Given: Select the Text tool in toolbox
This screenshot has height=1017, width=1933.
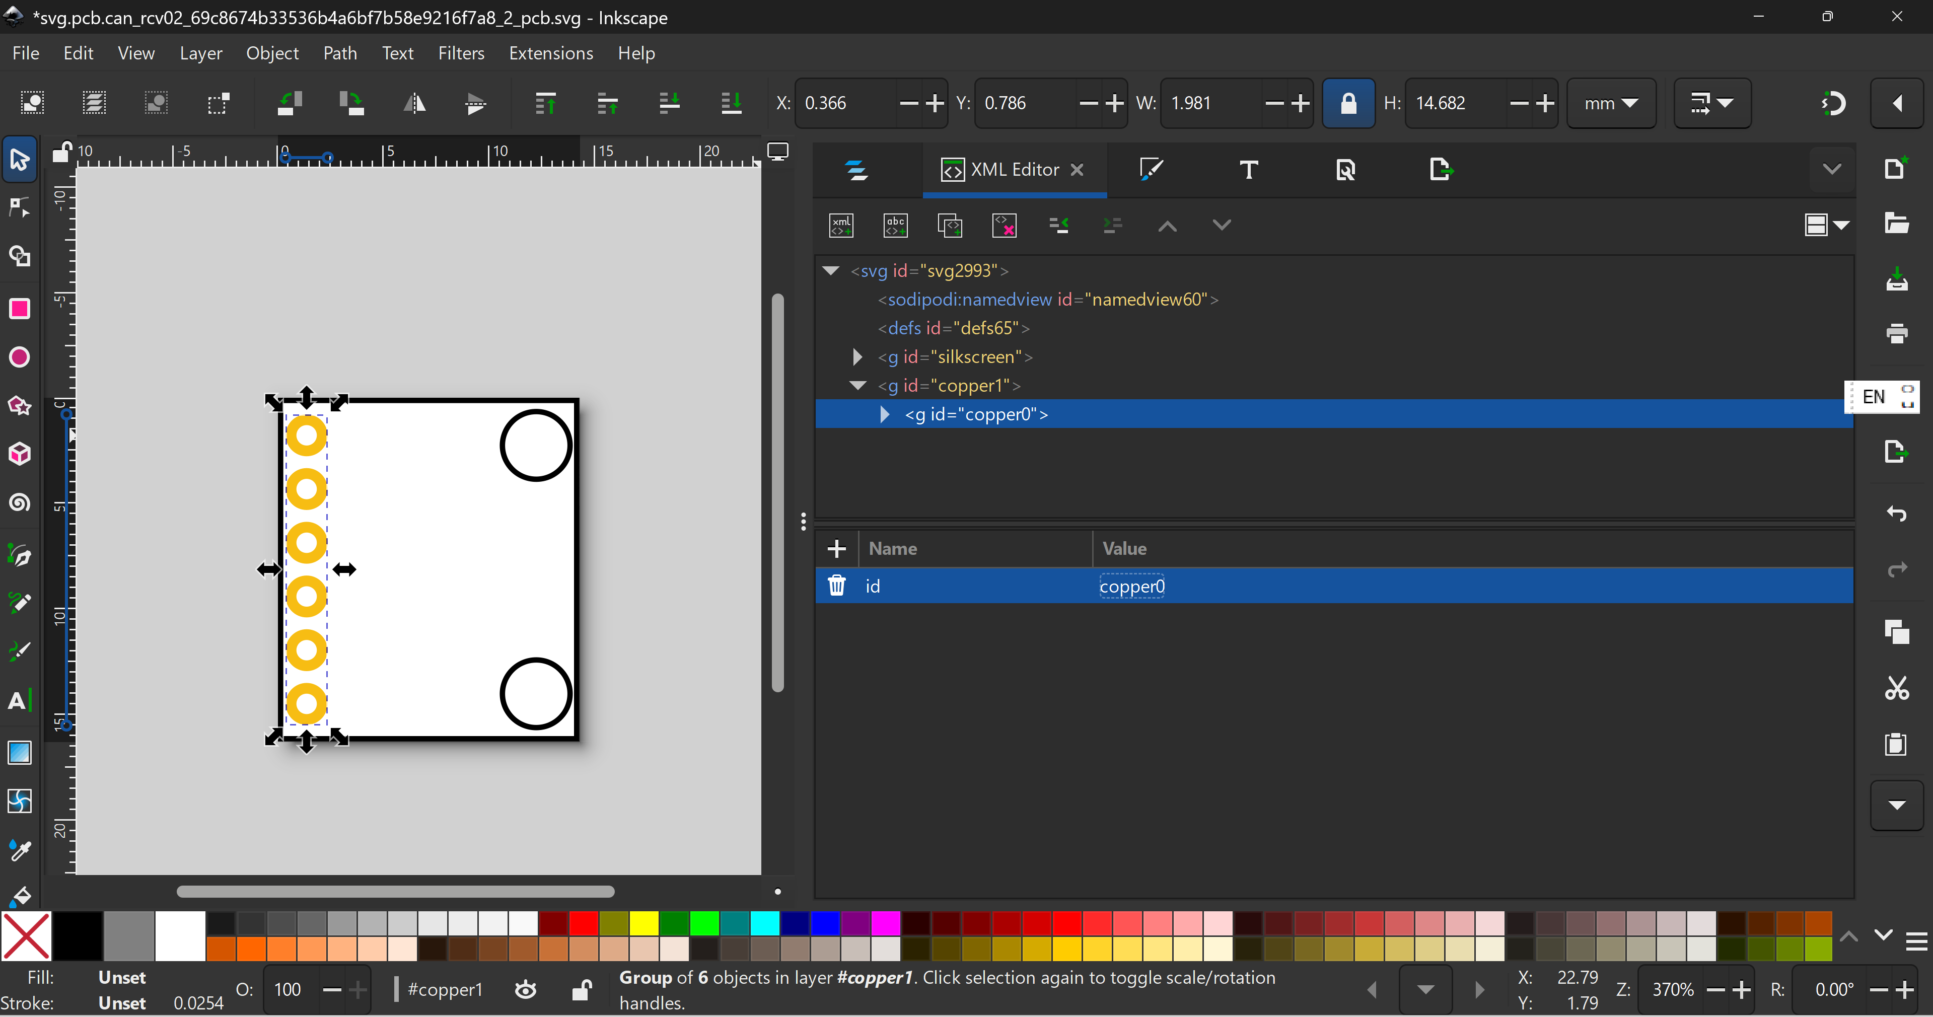Looking at the screenshot, I should pyautogui.click(x=20, y=701).
